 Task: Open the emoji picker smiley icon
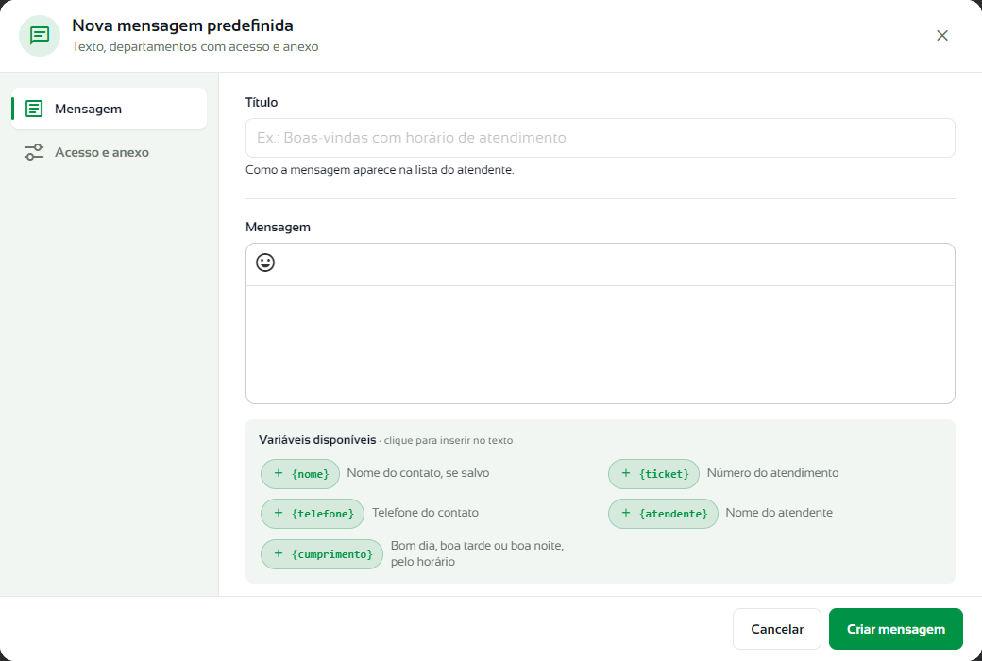(x=265, y=263)
